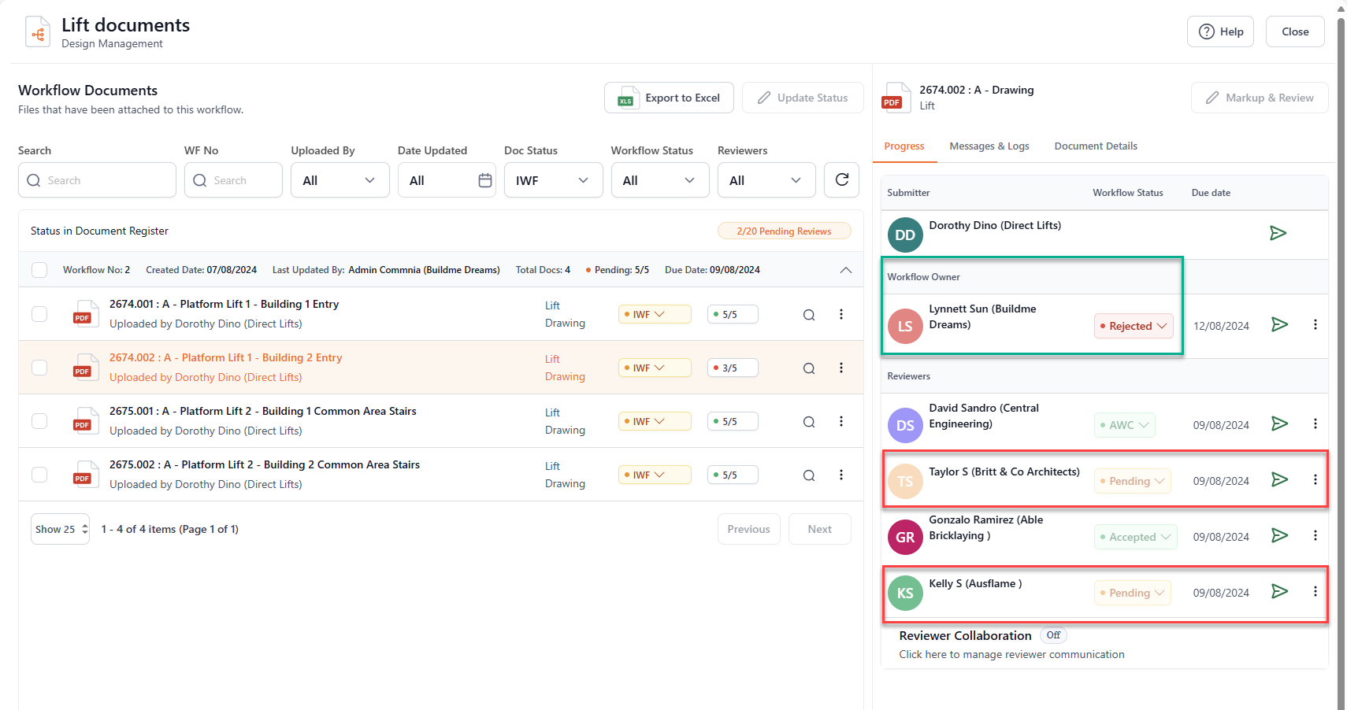The image size is (1347, 710).
Task: Tick checkbox for 2674.001 Building 1 Entry
Action: pyautogui.click(x=39, y=314)
